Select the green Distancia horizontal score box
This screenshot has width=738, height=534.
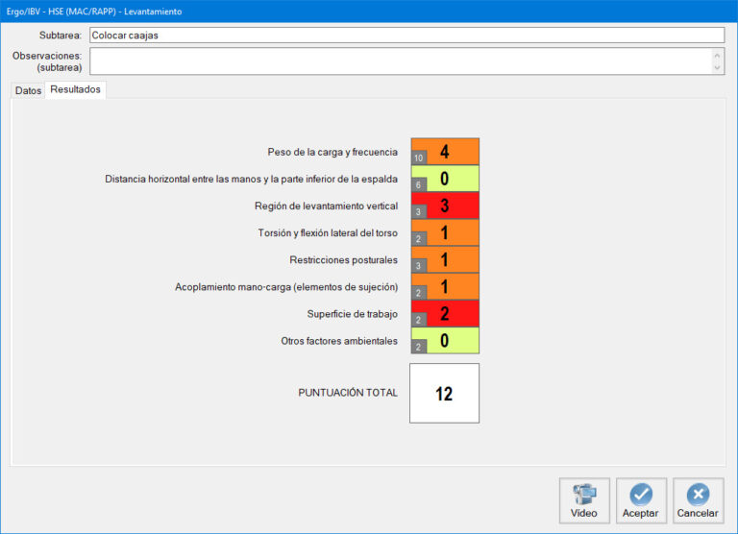(445, 179)
